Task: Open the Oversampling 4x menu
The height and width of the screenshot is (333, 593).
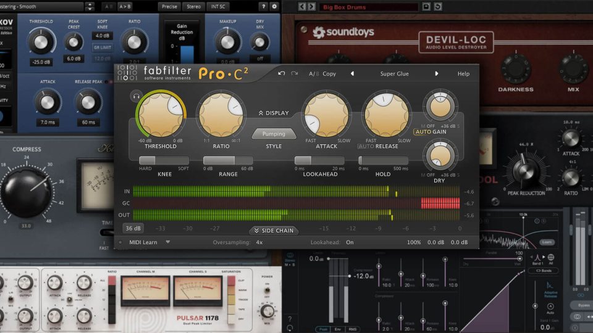Action: [259, 242]
